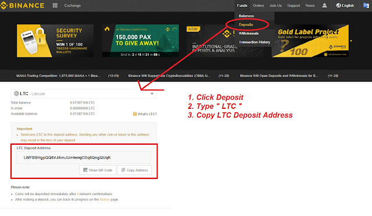Go to the Exchange page
The height and width of the screenshot is (216, 372).
(x=73, y=5)
